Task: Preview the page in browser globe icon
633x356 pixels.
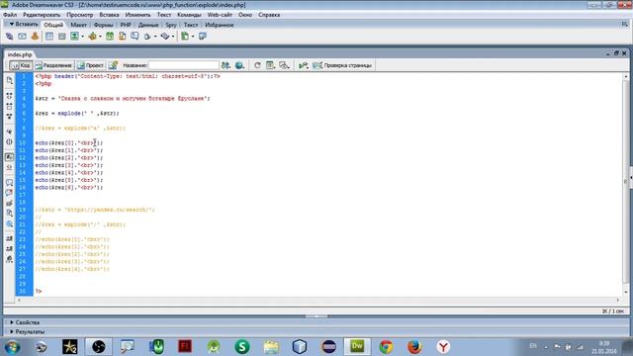Action: tap(239, 65)
